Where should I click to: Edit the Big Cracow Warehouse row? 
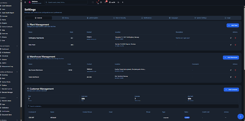[231, 70]
